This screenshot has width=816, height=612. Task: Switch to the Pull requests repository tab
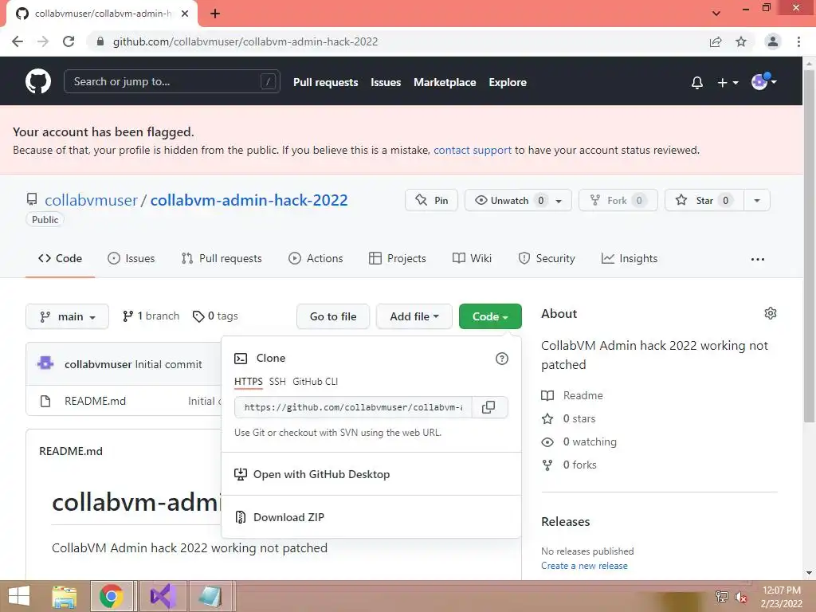[x=222, y=259]
